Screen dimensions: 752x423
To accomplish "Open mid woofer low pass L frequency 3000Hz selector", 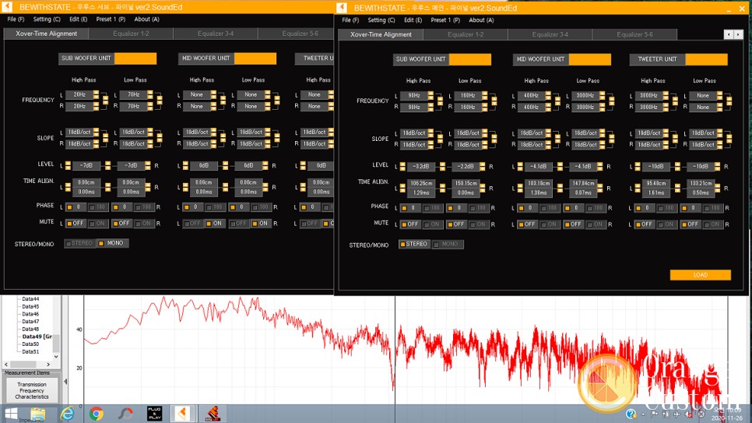I will click(587, 96).
